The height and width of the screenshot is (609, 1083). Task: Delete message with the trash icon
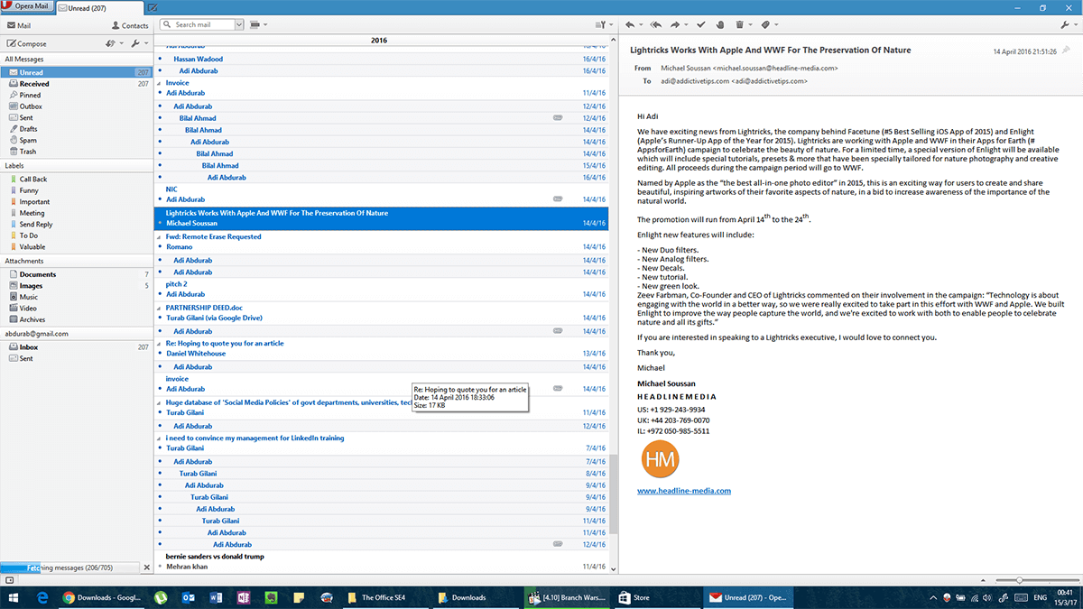742,25
